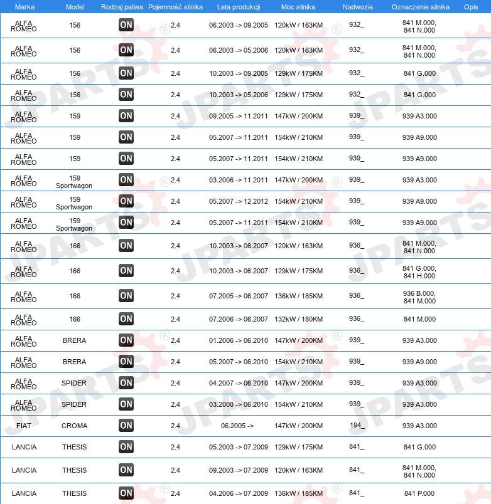Click 136kW / 185KM in the THESIS row
491x504 pixels.
point(298,493)
